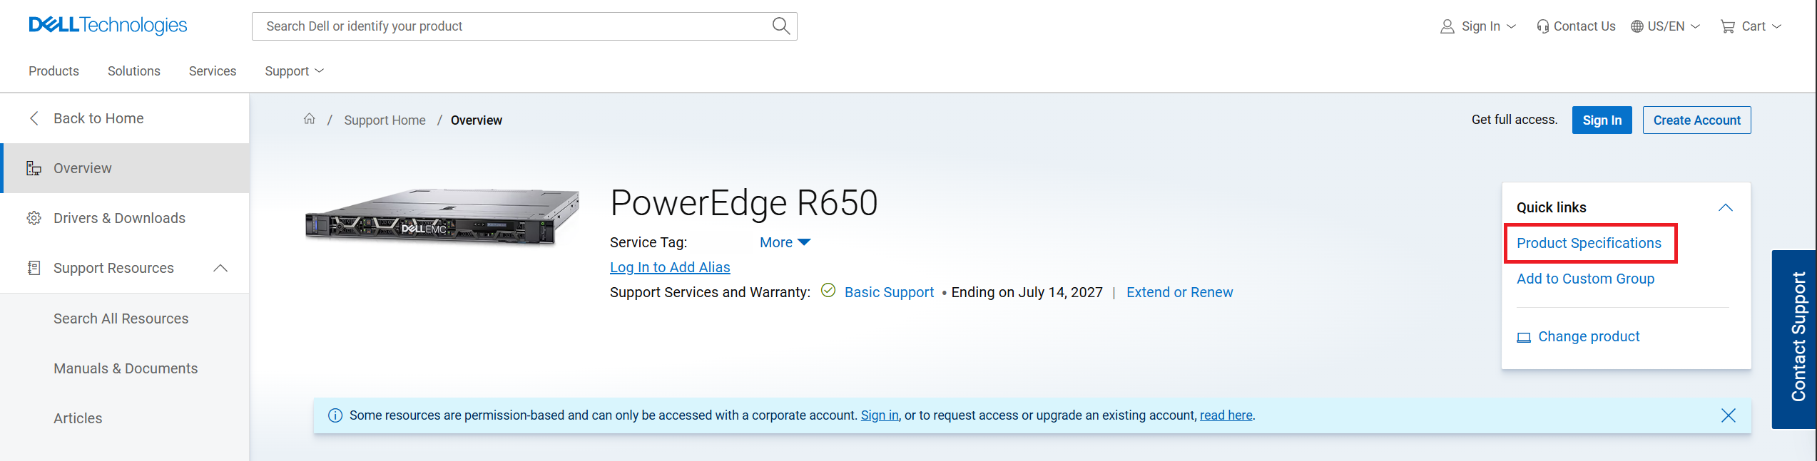The width and height of the screenshot is (1817, 461).
Task: Click the Dell Technologies logo
Action: (108, 26)
